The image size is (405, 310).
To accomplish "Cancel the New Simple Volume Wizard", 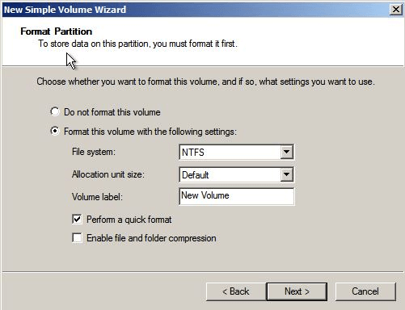I will coord(365,291).
